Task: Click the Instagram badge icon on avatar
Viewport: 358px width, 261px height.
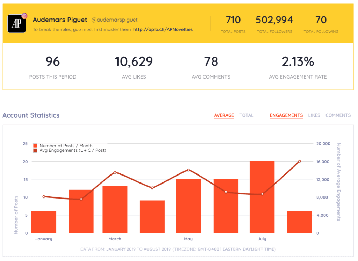Action: [24, 16]
